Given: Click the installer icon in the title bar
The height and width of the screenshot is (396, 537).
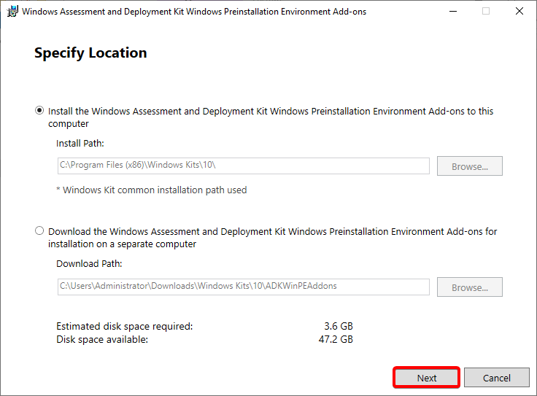Looking at the screenshot, I should tap(12, 11).
